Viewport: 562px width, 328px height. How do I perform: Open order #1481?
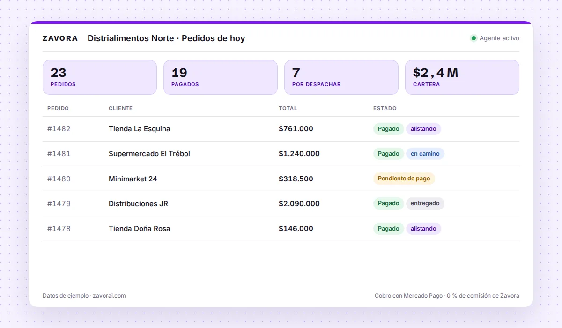click(59, 154)
